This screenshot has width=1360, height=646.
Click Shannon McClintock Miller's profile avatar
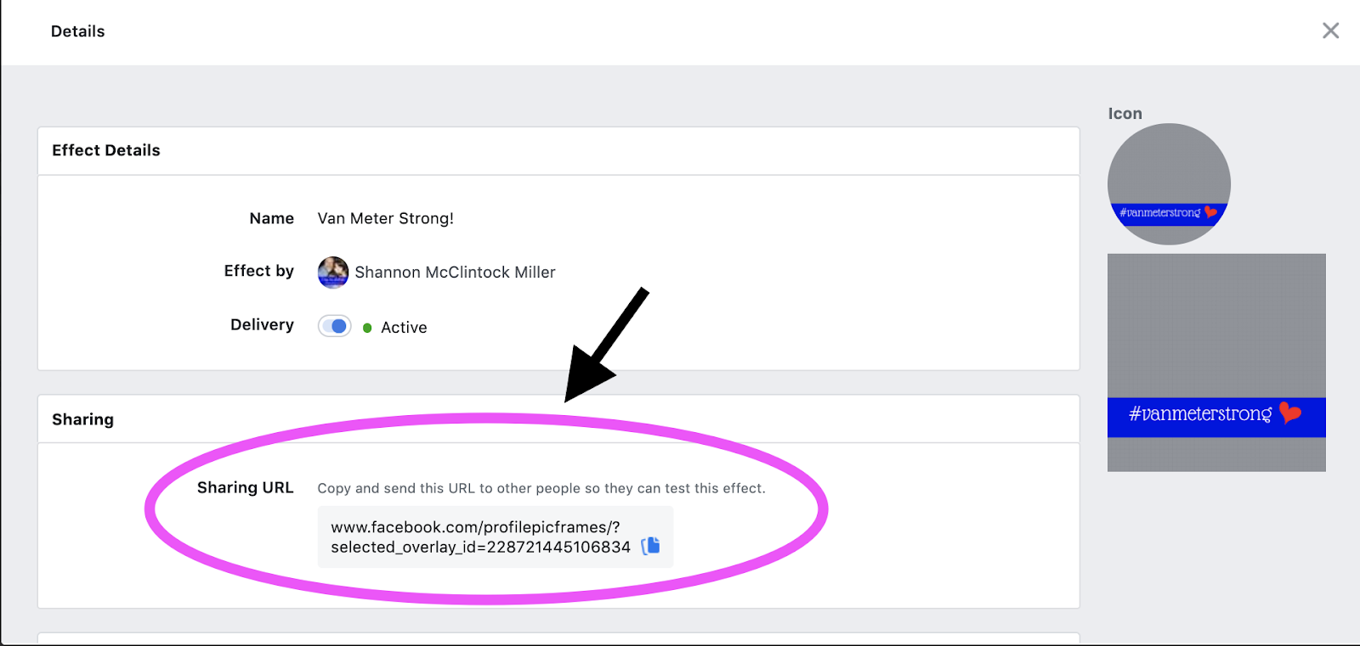333,272
